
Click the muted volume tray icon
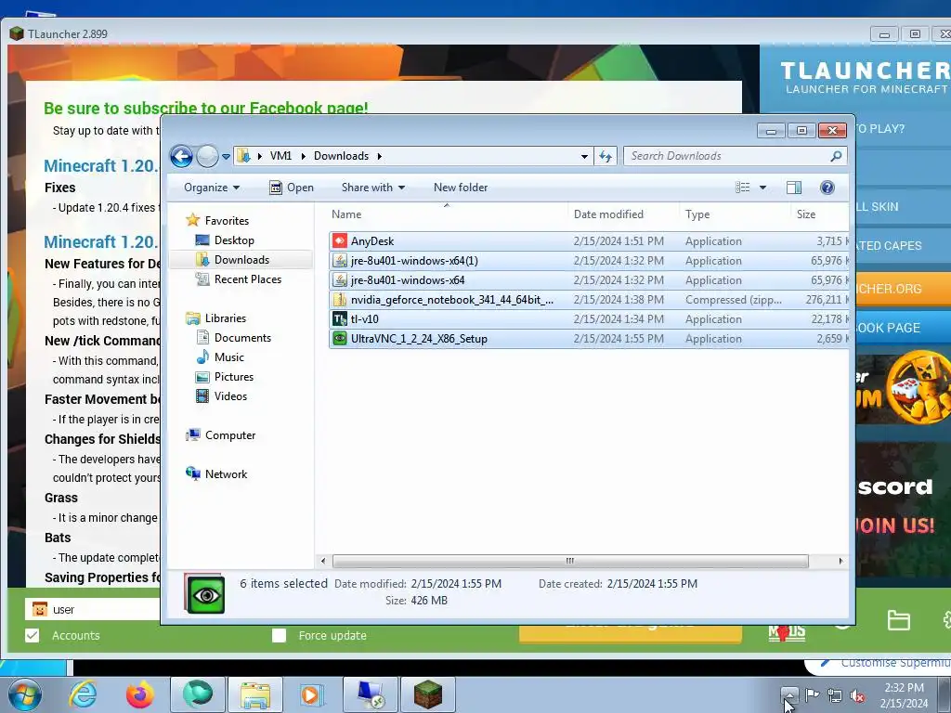click(857, 695)
